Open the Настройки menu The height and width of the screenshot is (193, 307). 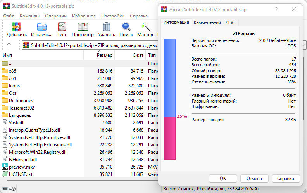tap(112, 16)
